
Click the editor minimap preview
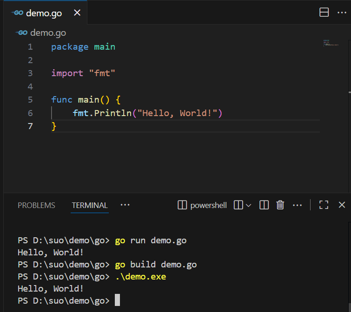pos(331,43)
